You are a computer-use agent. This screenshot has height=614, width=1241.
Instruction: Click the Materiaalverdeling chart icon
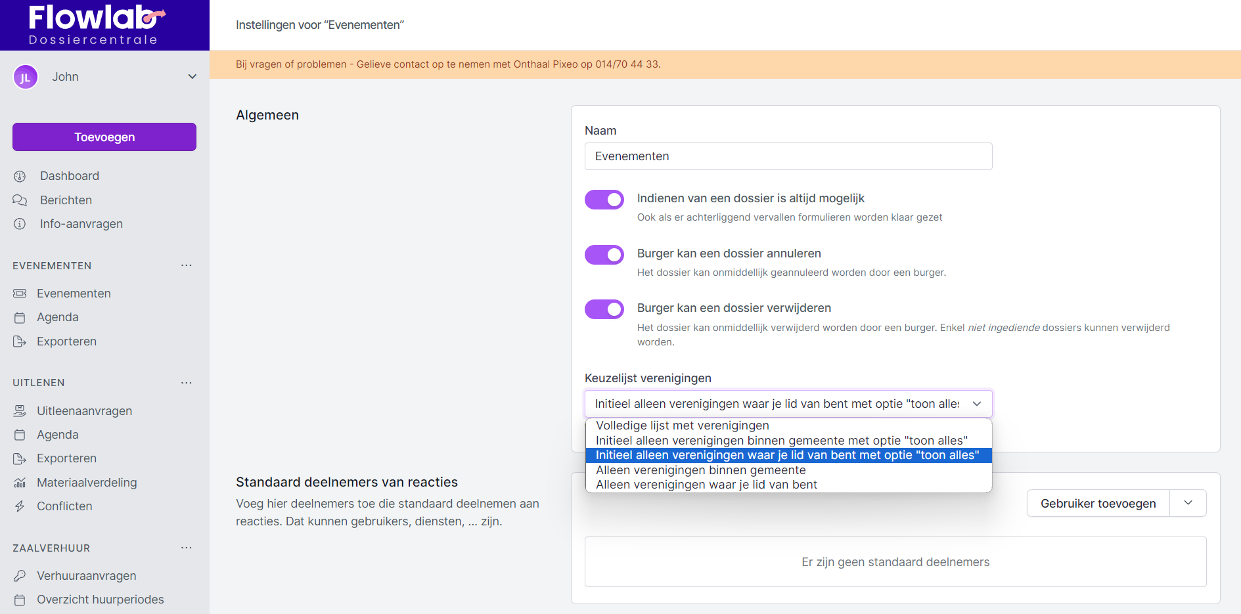[x=20, y=483]
